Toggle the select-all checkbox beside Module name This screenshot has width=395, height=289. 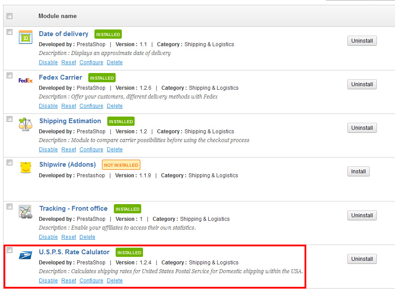point(10,16)
